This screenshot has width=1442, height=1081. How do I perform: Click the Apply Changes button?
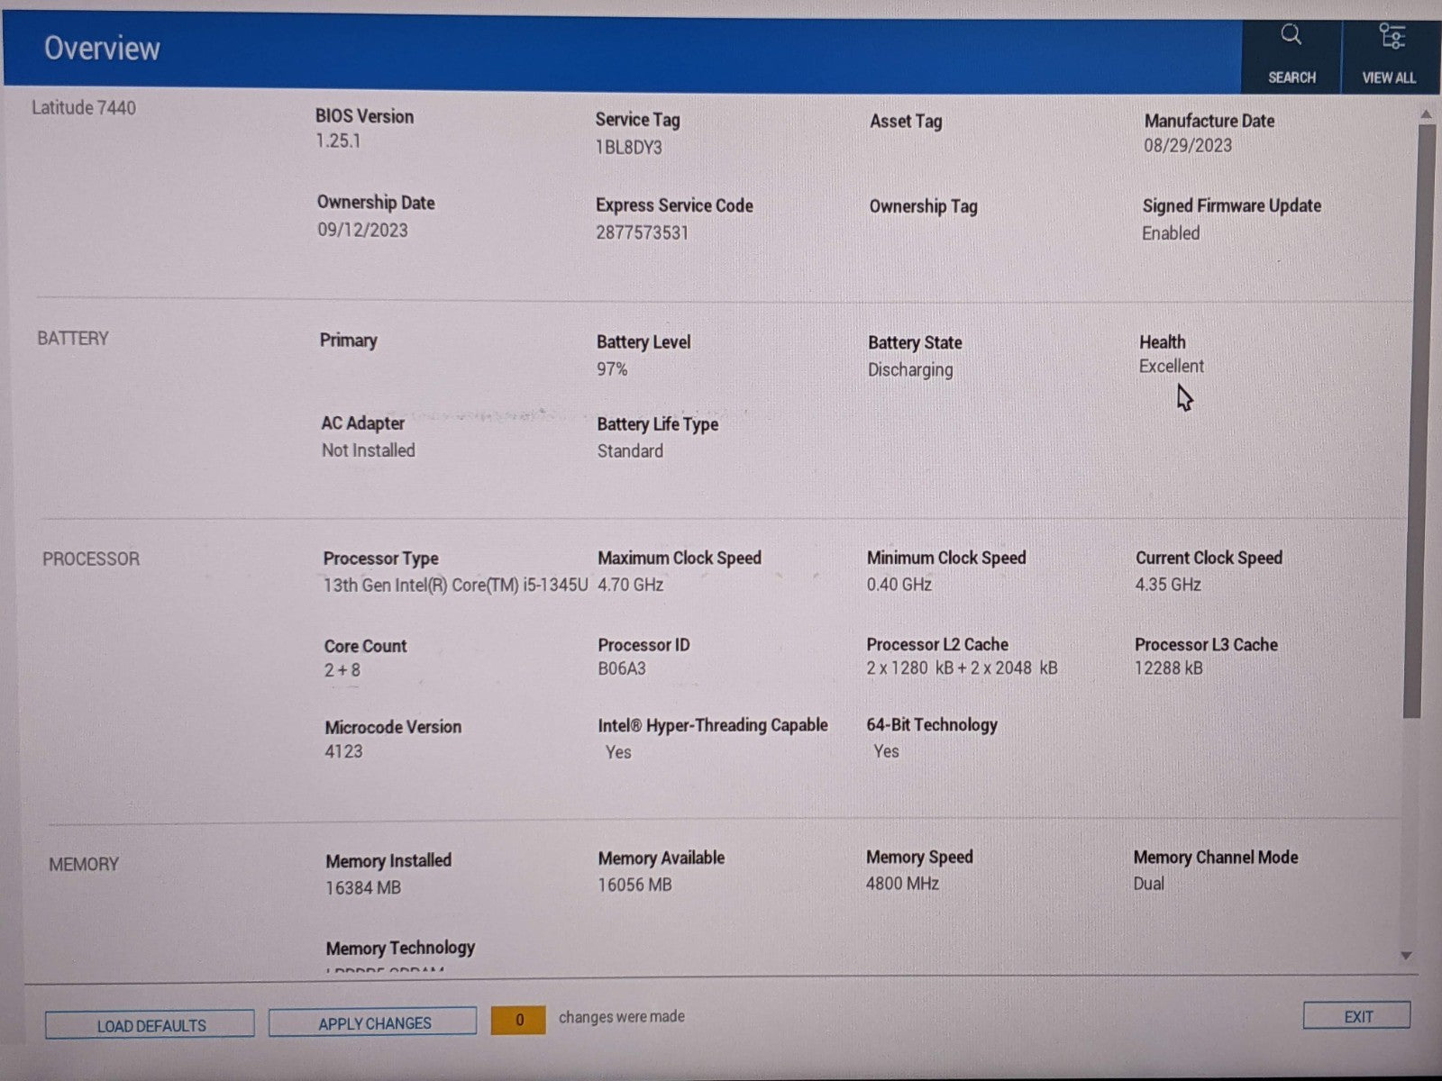373,1022
